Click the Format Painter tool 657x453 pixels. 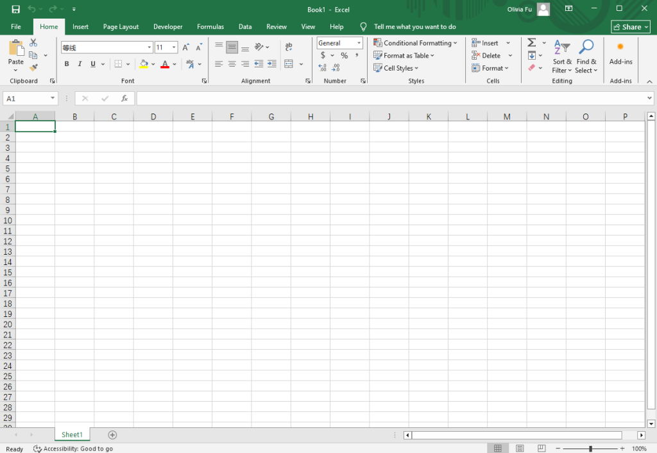click(x=33, y=67)
